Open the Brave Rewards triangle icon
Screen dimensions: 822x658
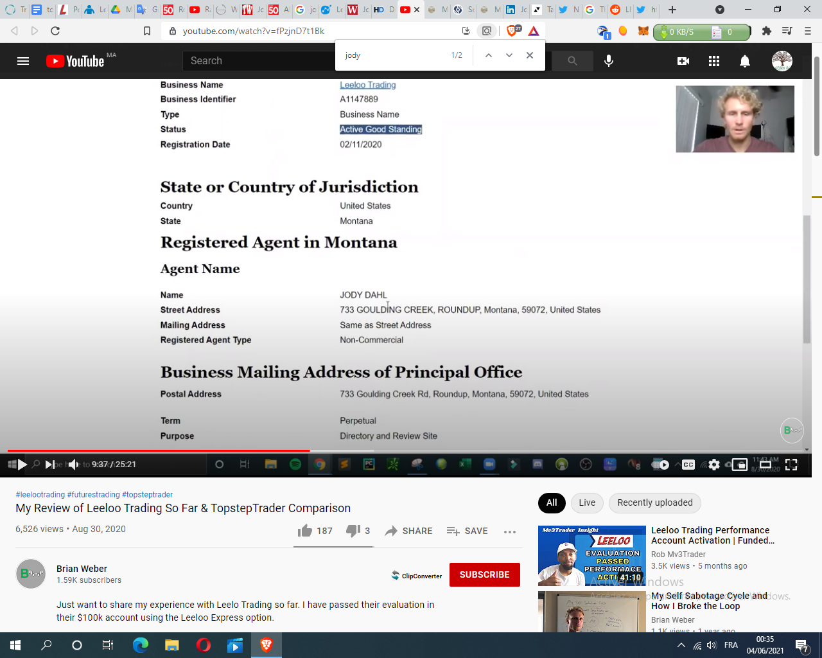pos(534,30)
